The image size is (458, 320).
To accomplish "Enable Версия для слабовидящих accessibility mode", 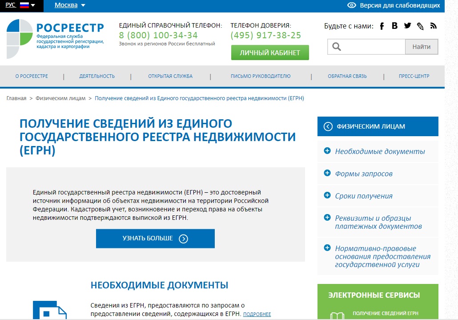I will 394,6.
